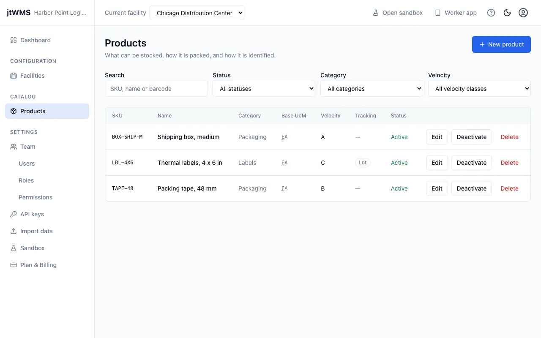Click Active status in LBL-4X6 row
The image size is (541, 338).
pos(399,163)
